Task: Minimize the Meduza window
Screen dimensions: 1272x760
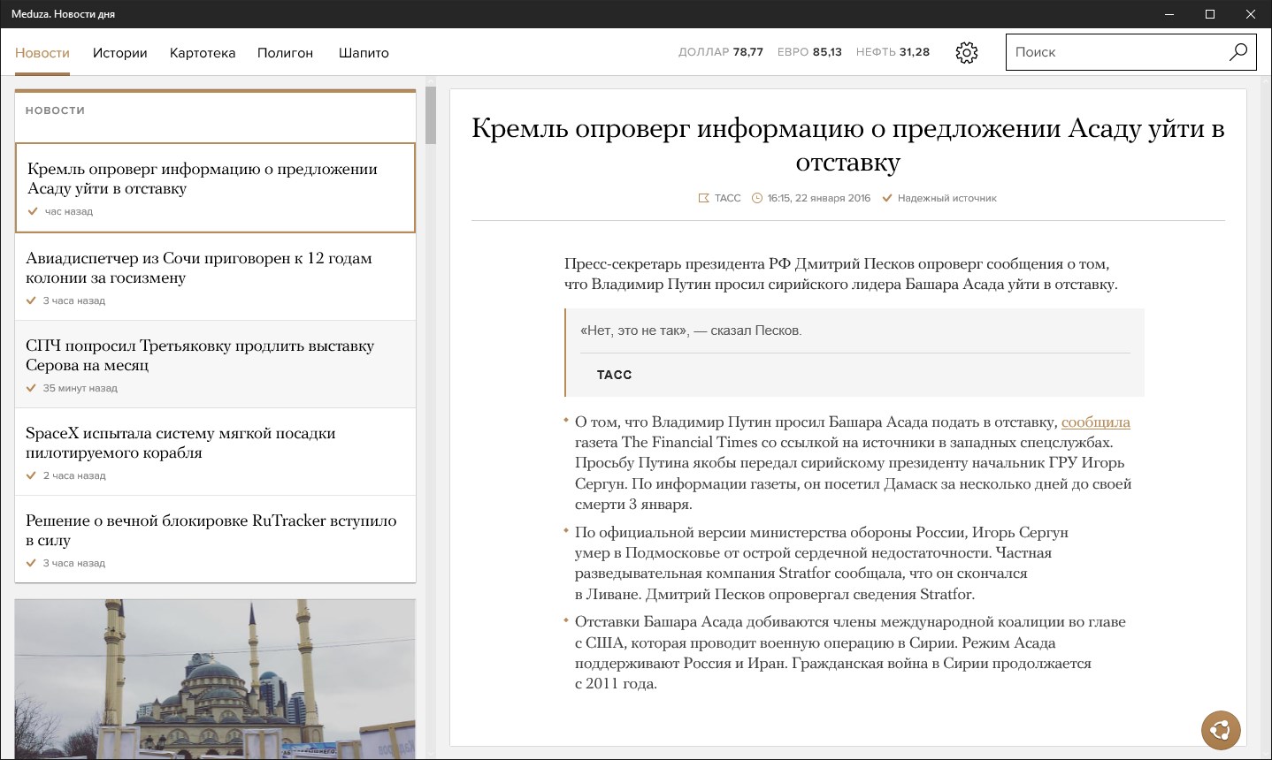Action: [x=1169, y=14]
